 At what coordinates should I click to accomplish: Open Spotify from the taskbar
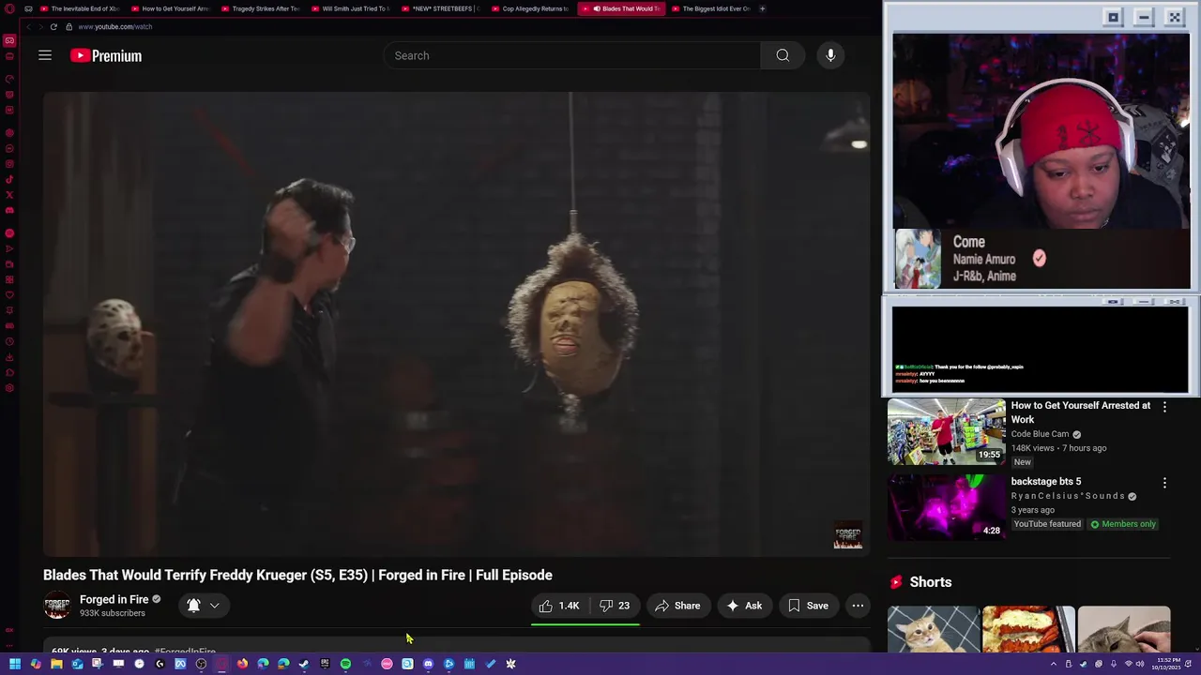(345, 664)
